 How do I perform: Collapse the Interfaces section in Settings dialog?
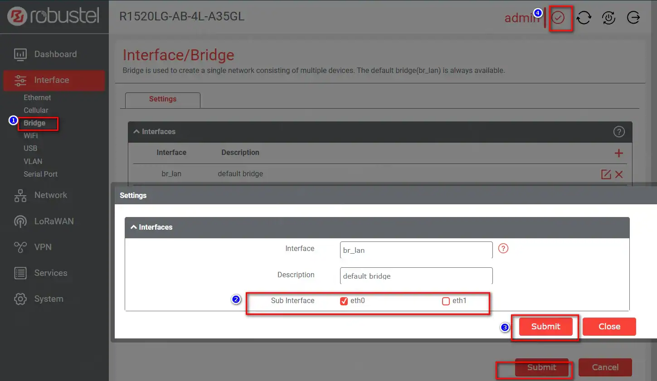[x=134, y=227]
